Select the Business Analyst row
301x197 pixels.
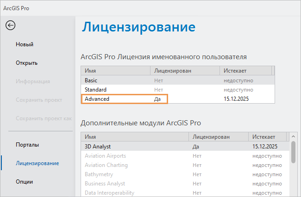pos(185,184)
